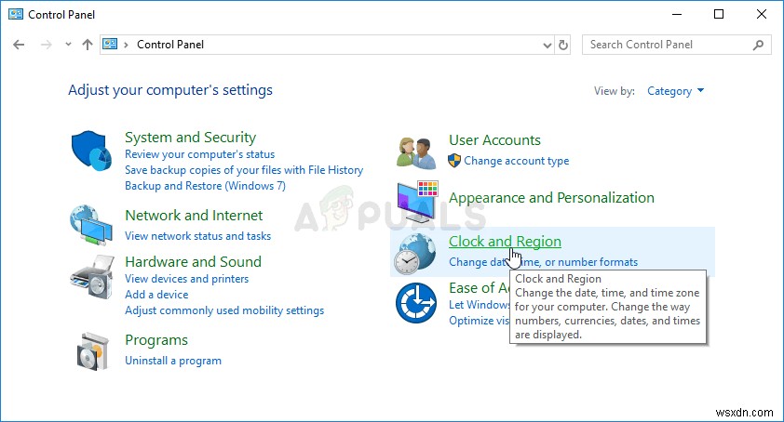Maximize the Control Panel window
Viewport: 784px width, 422px height.
click(x=719, y=14)
